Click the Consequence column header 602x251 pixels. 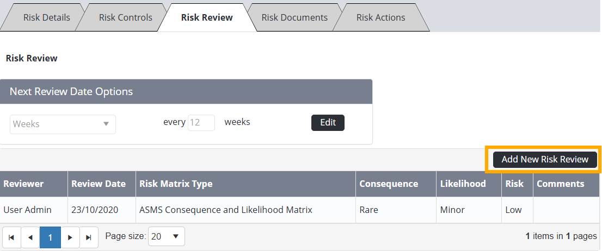point(389,184)
